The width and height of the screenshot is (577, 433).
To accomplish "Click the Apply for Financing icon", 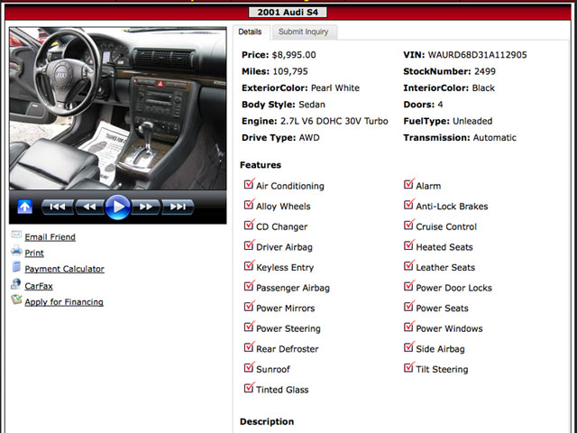I will click(16, 300).
